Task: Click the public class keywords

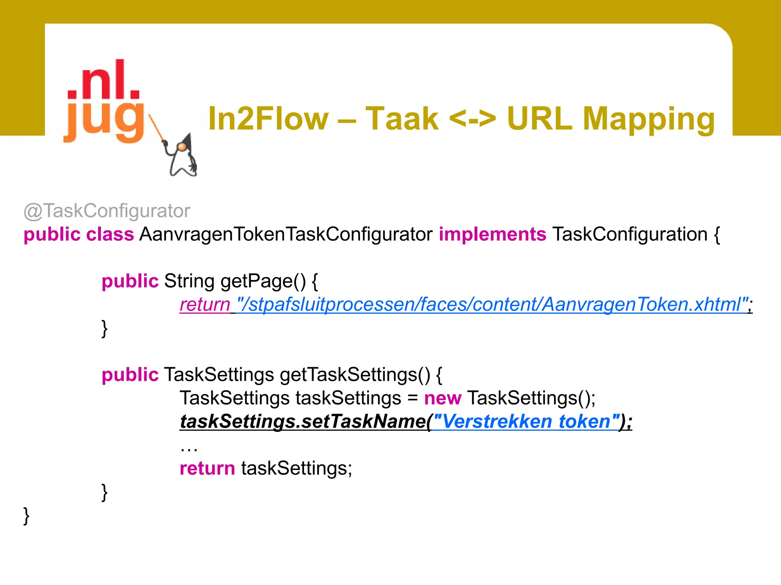Action: (x=79, y=234)
